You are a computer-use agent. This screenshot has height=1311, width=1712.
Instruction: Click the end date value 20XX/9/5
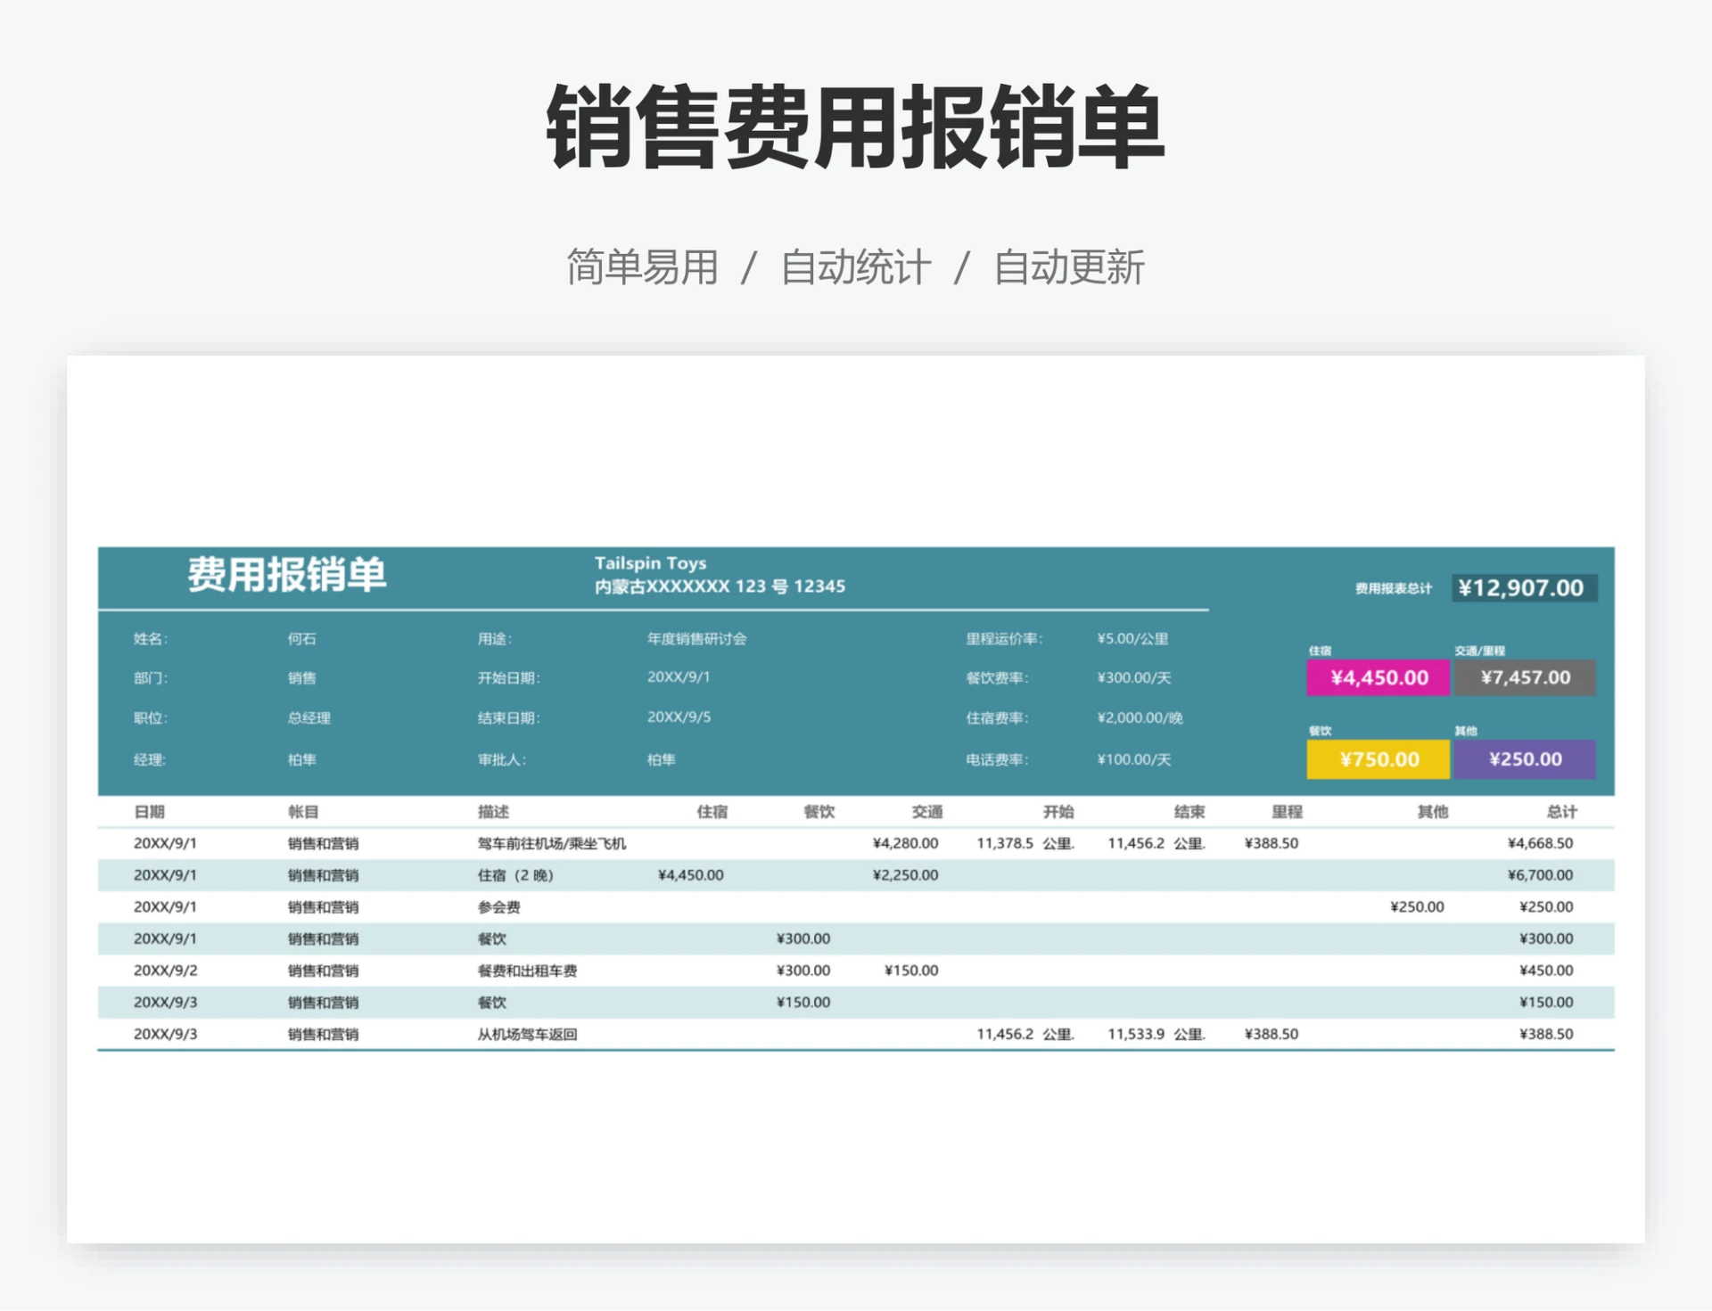[679, 717]
